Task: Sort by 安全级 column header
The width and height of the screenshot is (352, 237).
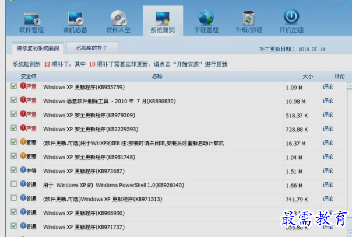Action: click(x=29, y=76)
